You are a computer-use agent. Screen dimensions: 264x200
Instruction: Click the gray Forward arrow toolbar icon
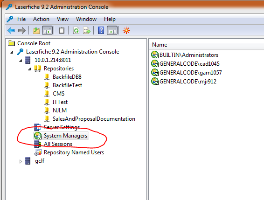[x=22, y=31]
